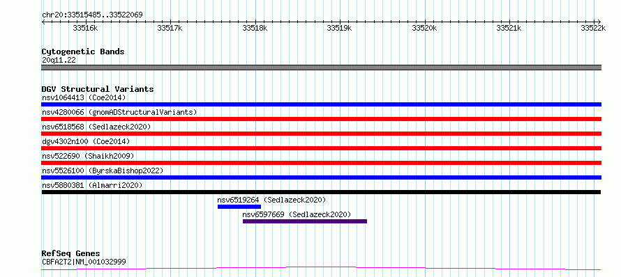This screenshot has width=621, height=277.
Task: Click the 33521k ruler position
Action: tap(509, 28)
